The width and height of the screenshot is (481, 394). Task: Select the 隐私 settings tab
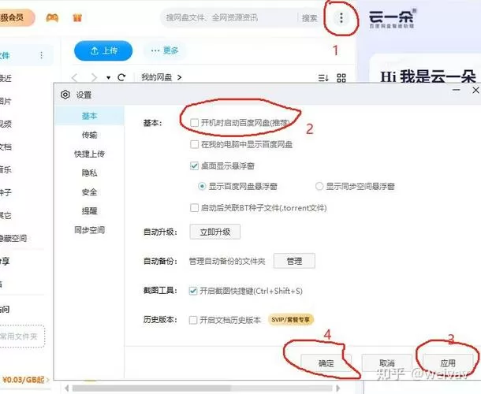point(90,173)
